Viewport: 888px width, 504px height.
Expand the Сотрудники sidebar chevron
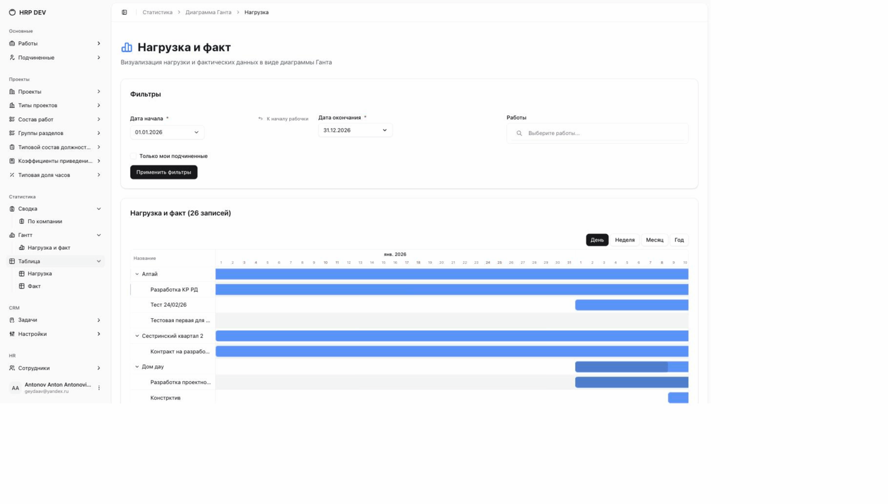99,368
